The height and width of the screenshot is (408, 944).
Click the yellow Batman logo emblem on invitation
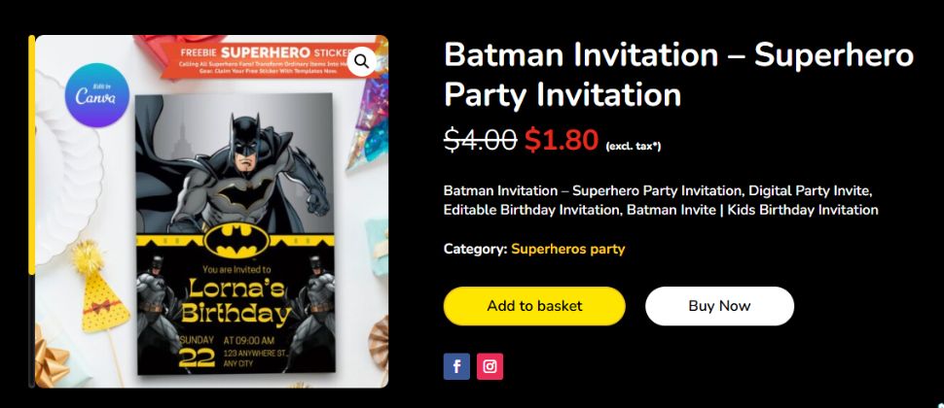pyautogui.click(x=236, y=240)
